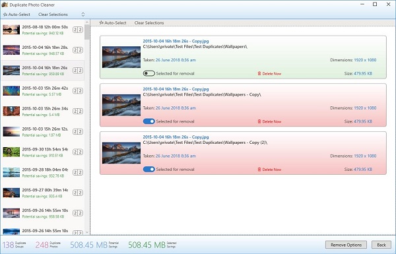
Task: Click Clear Selections in the right panel bar
Action: pos(149,22)
